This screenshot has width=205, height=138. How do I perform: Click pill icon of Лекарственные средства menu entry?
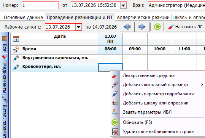[115, 76]
